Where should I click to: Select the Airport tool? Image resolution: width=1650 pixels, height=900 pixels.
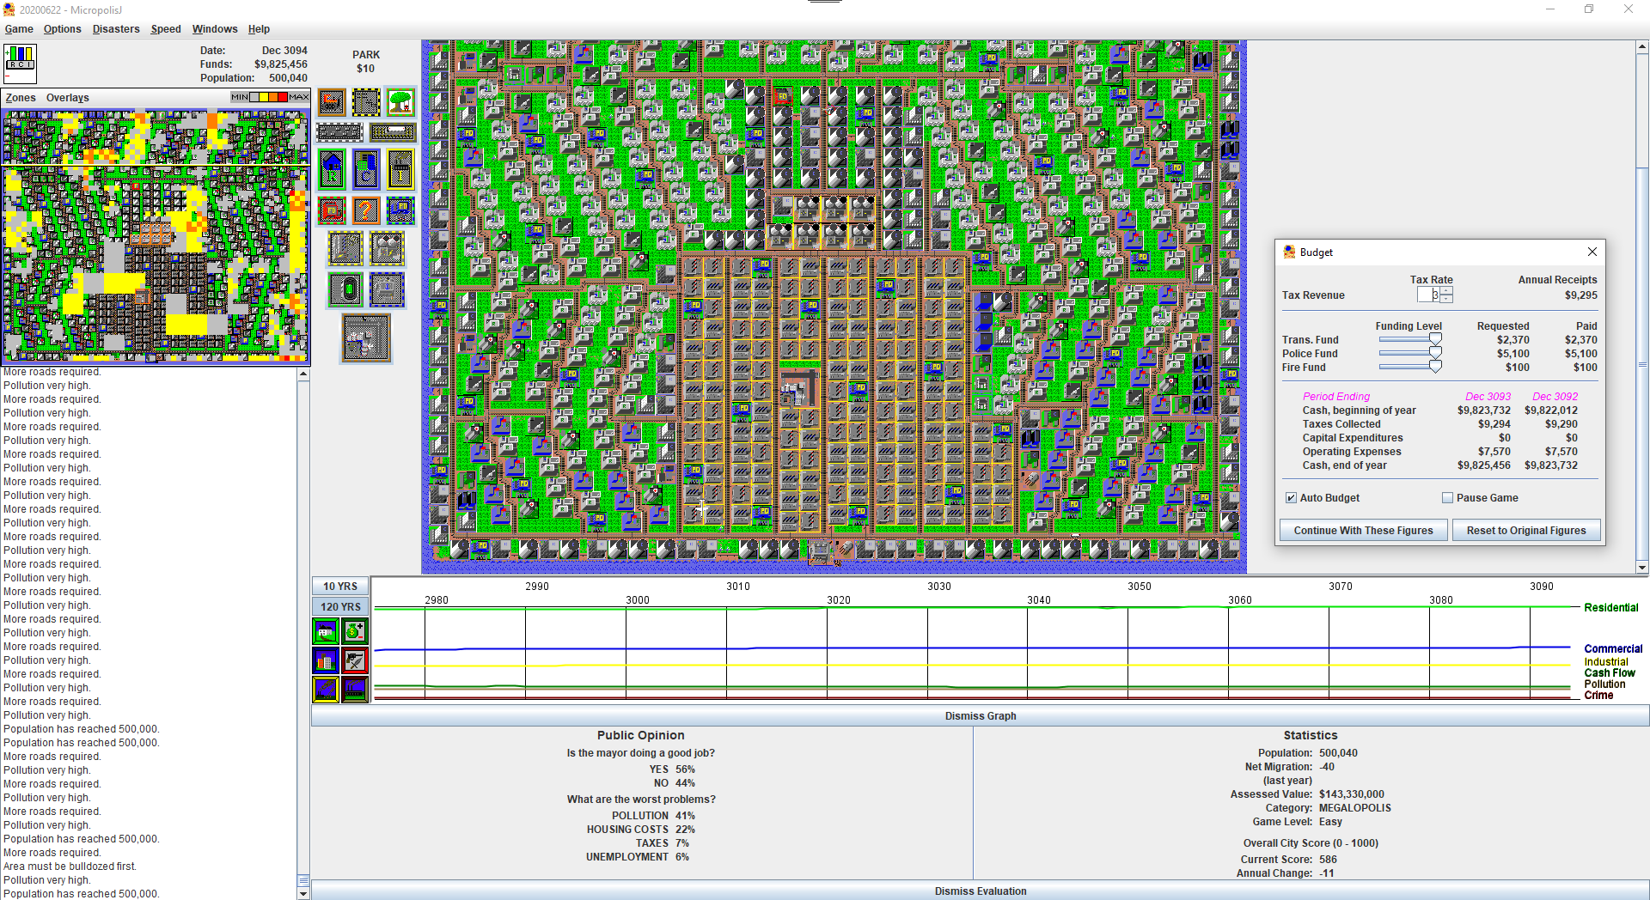tap(366, 337)
